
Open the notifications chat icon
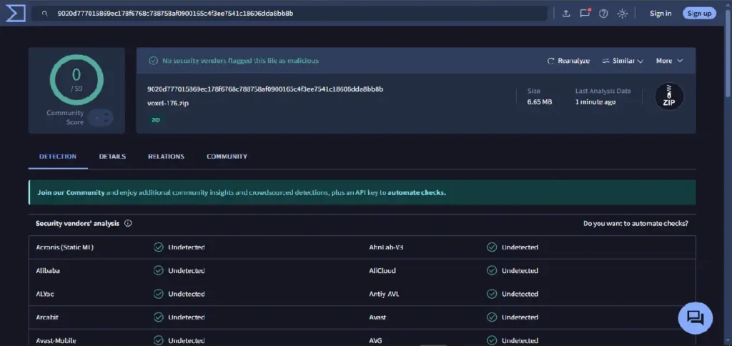point(585,14)
